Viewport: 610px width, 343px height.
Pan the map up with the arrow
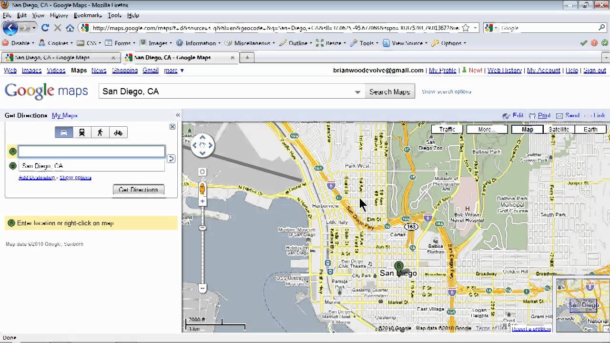coord(203,137)
